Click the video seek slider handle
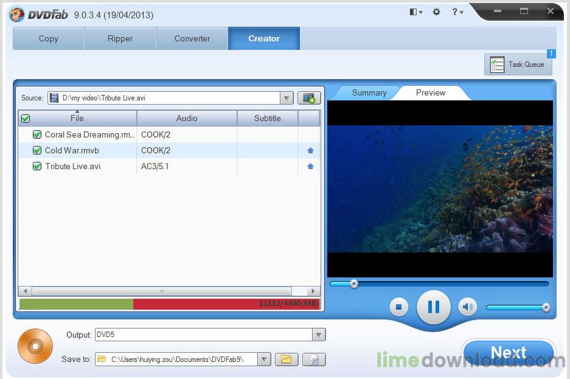This screenshot has width=570, height=379. [353, 283]
